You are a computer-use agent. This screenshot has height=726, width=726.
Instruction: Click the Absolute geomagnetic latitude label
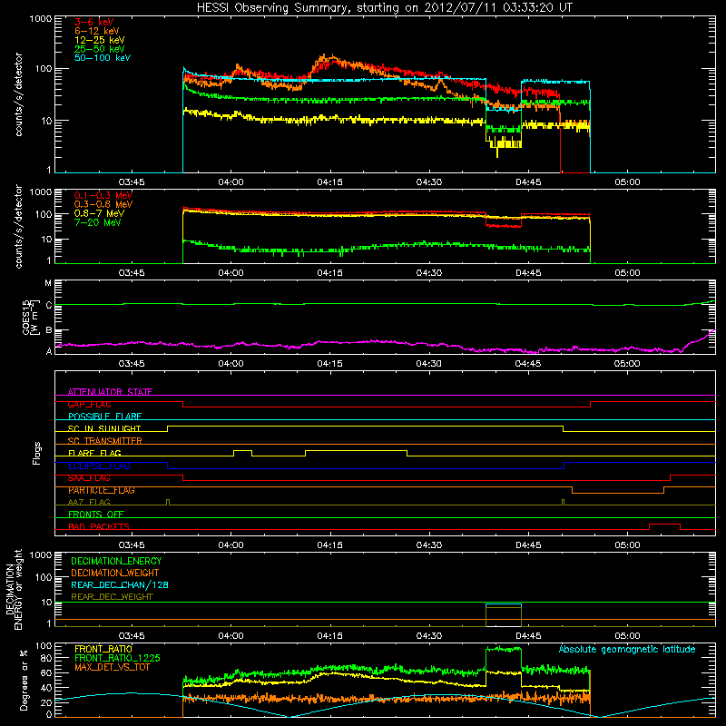(x=627, y=649)
